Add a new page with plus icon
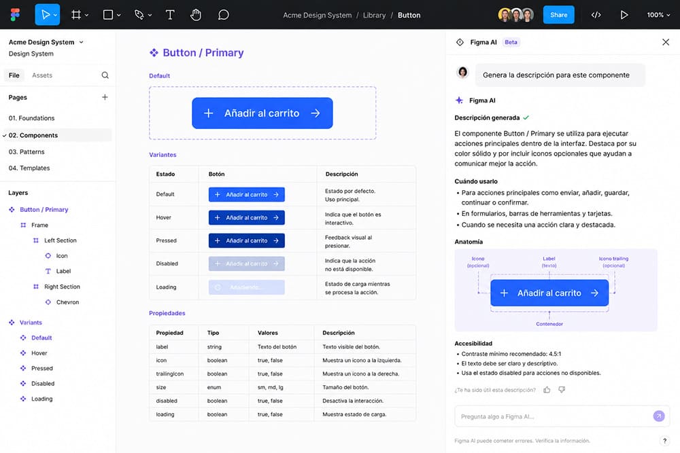680x453 pixels. coord(105,97)
